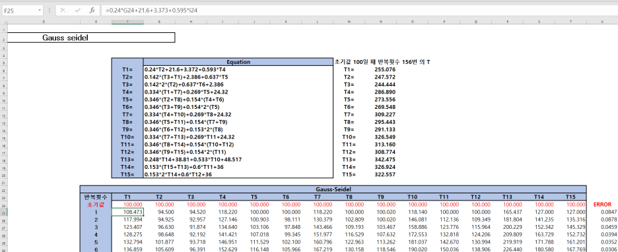Select iteration number 3 row label
Viewport: 618px width, 252px height.
point(96,227)
